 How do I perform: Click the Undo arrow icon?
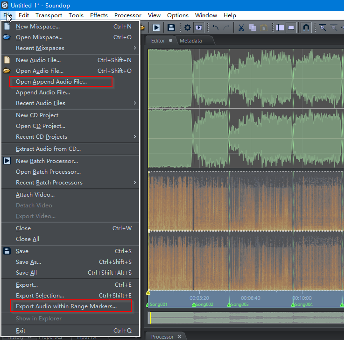pos(215,28)
